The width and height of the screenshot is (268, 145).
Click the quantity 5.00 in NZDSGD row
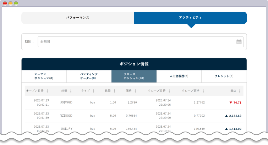(113, 116)
